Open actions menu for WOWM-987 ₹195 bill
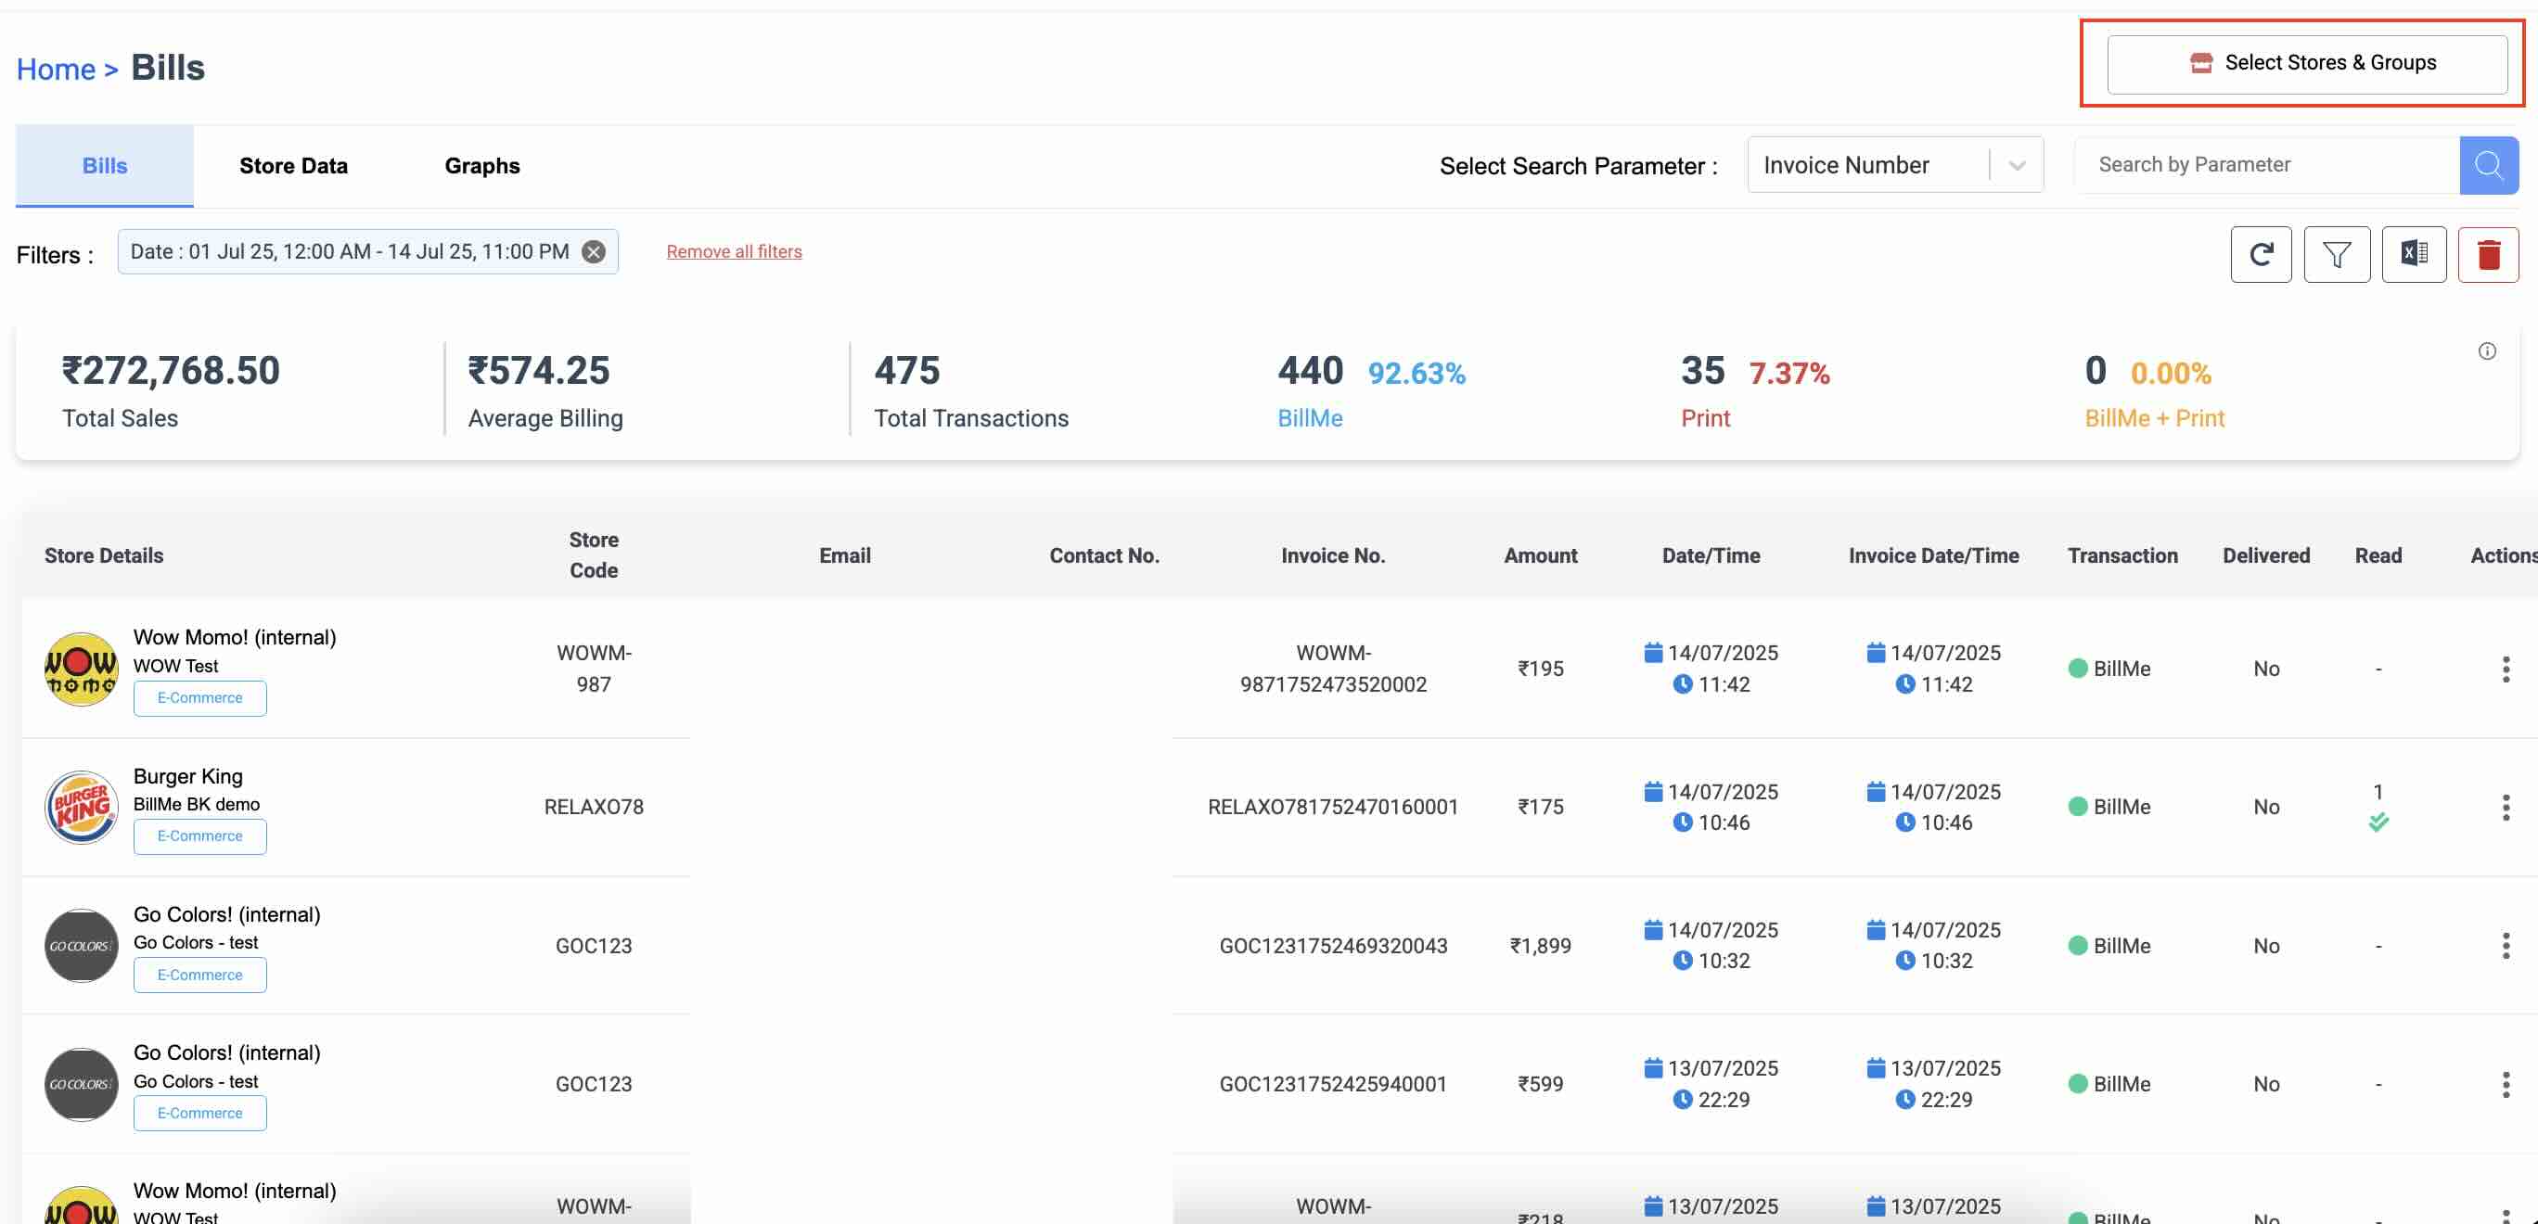This screenshot has width=2538, height=1224. pyautogui.click(x=2506, y=669)
